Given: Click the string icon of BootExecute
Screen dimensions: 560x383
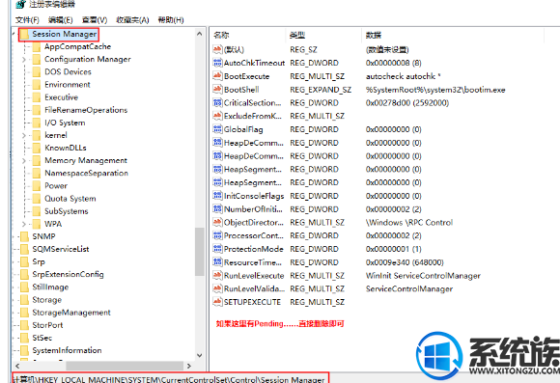Looking at the screenshot, I should tap(217, 76).
